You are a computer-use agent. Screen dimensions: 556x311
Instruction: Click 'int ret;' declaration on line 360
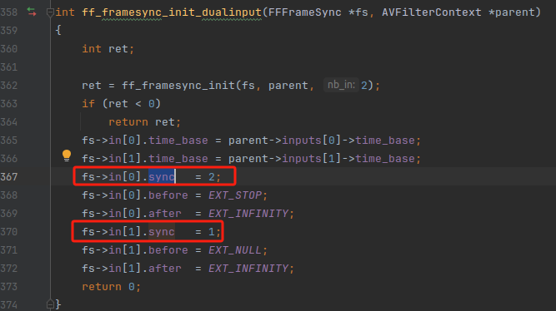108,49
